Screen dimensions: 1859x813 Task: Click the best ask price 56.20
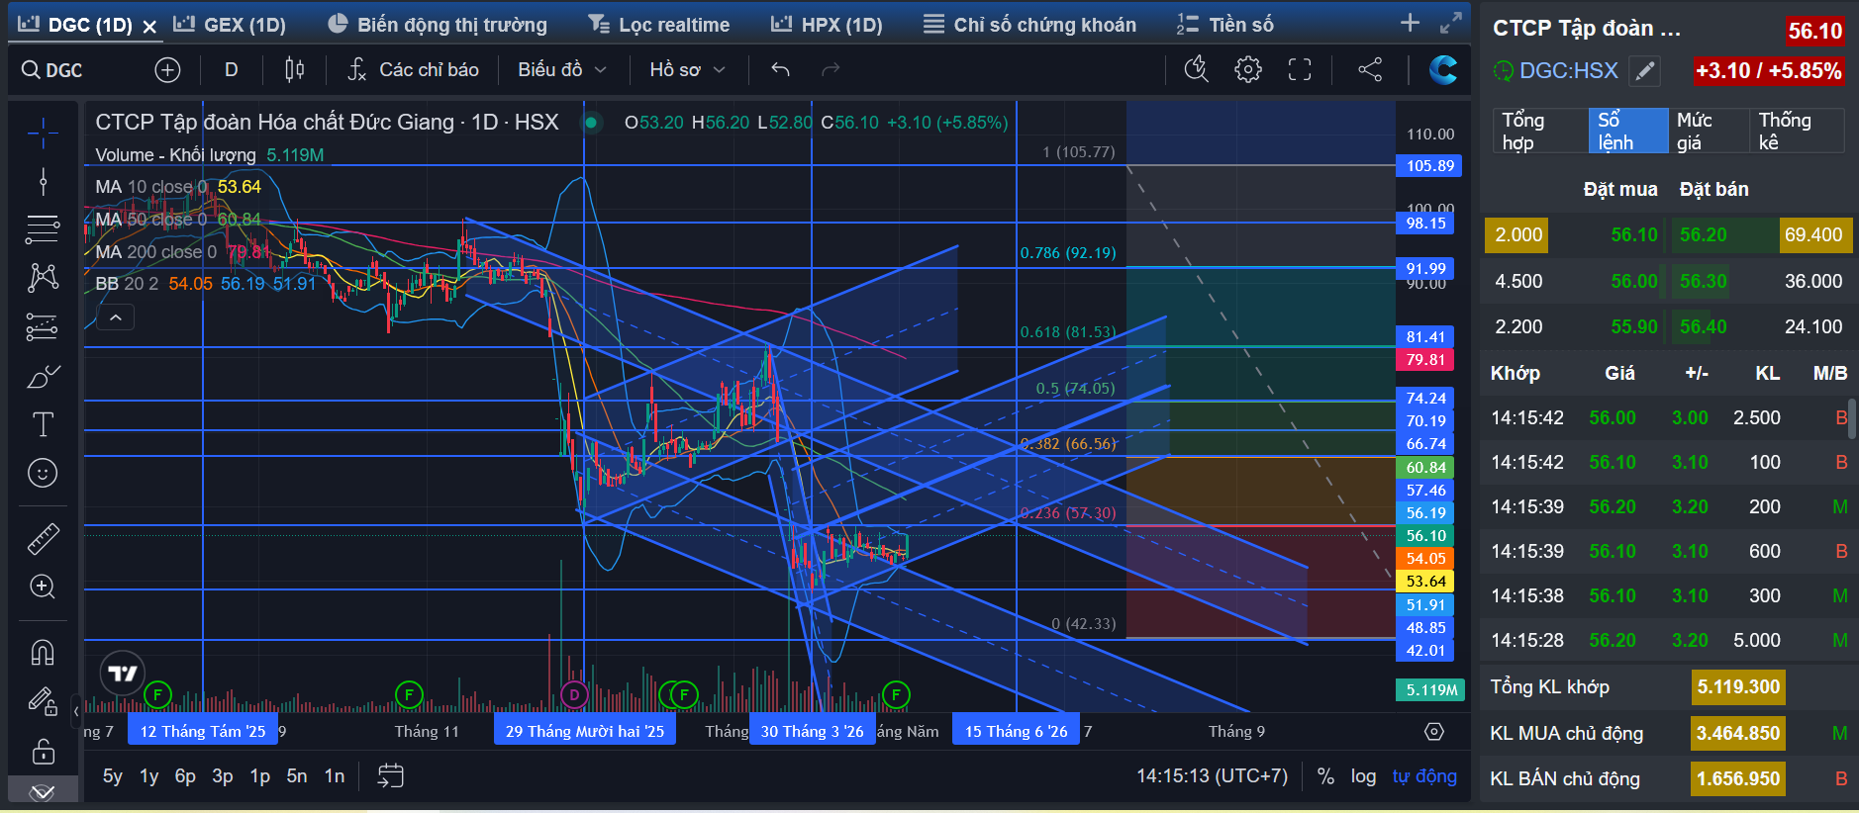tap(1704, 234)
